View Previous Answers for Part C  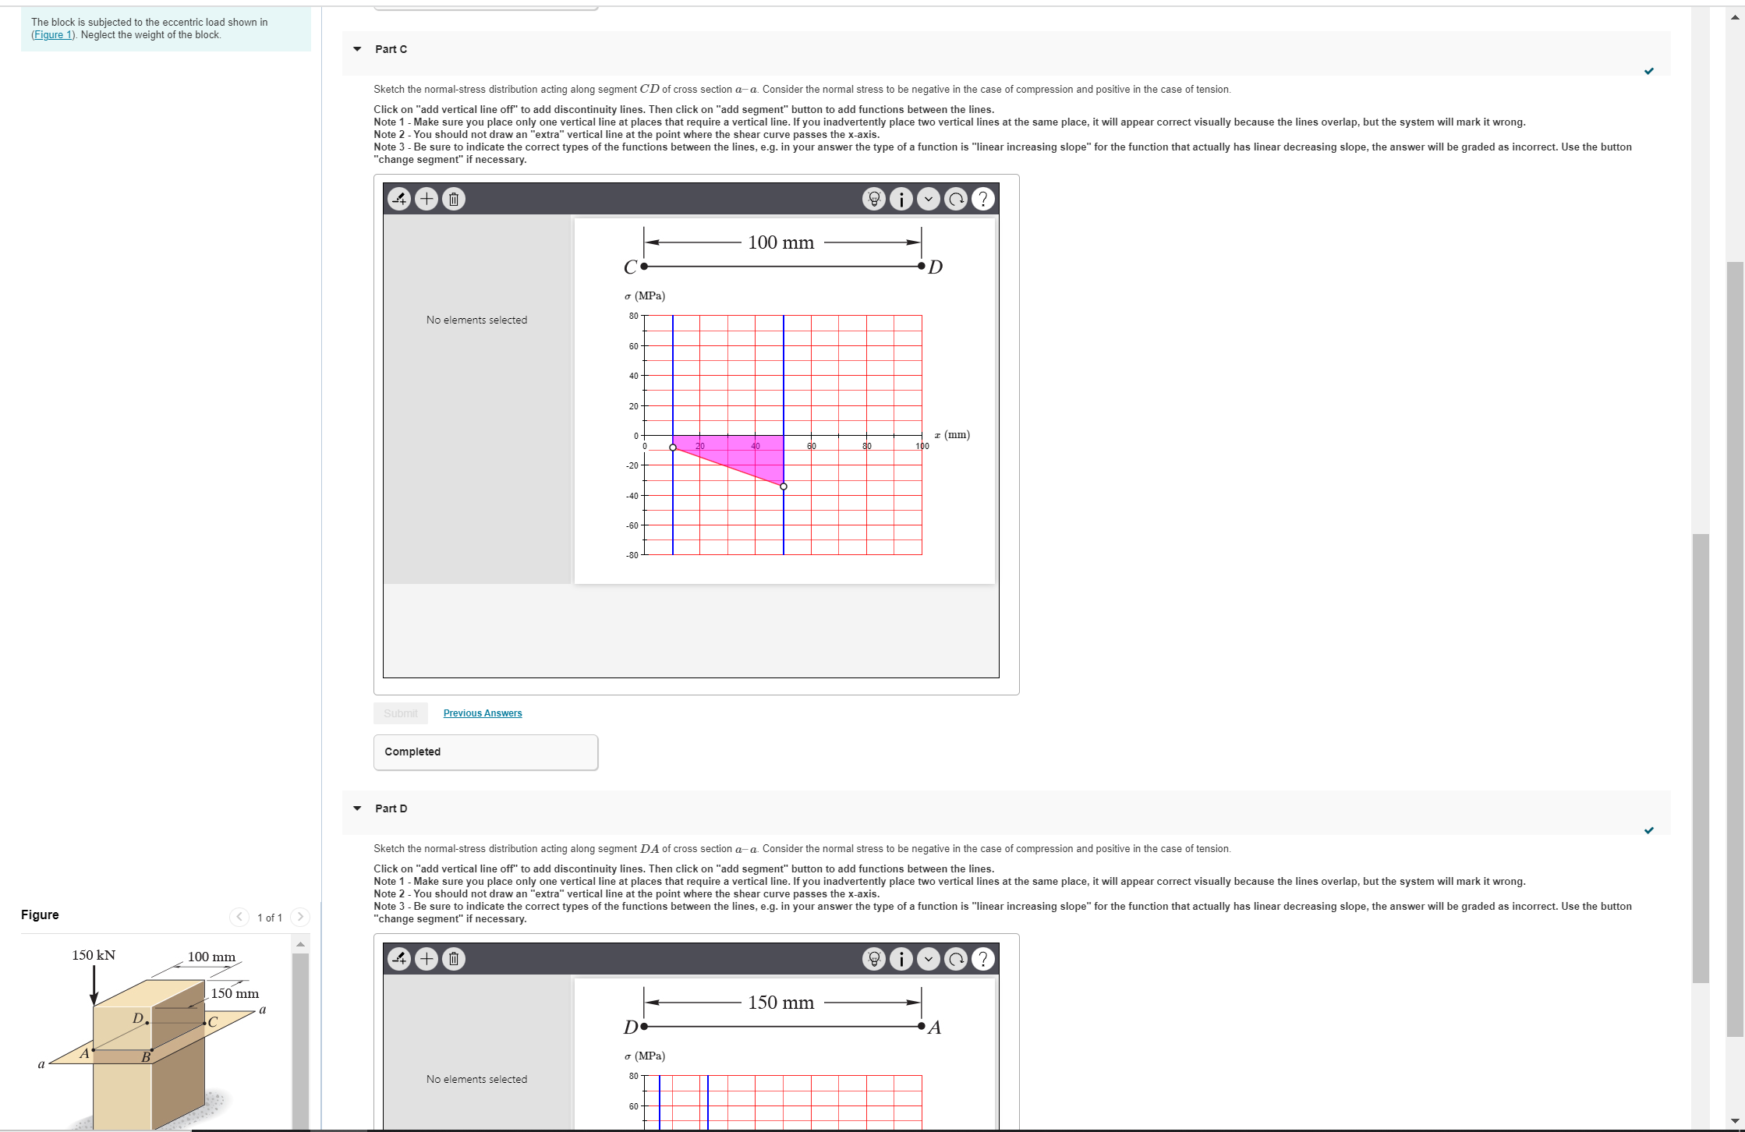pyautogui.click(x=483, y=713)
